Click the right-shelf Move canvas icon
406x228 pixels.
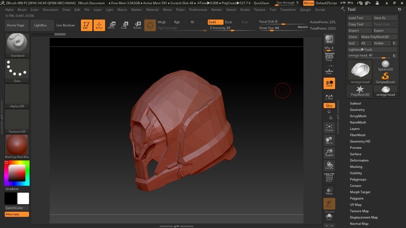click(x=329, y=140)
